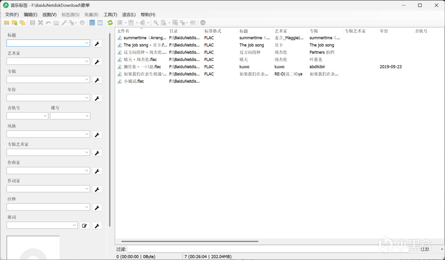
Task: Click the open book toolbar icon
Action: [56, 23]
